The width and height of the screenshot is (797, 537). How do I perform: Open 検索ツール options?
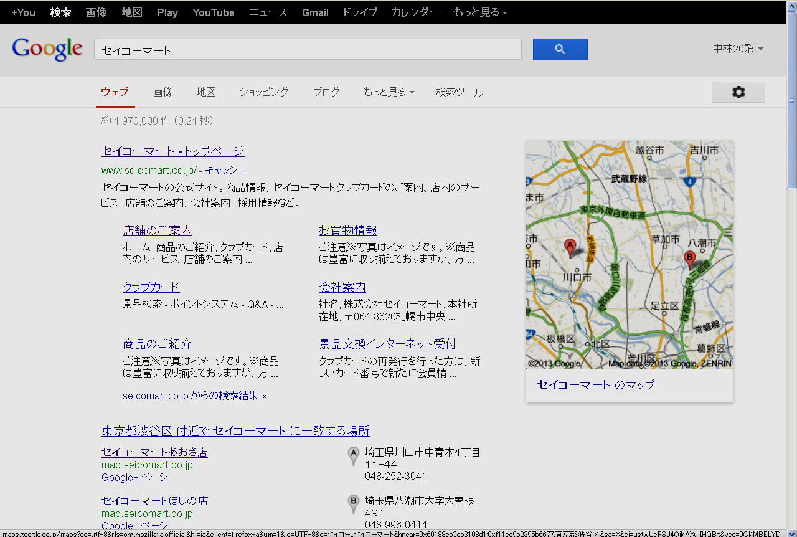coord(460,92)
